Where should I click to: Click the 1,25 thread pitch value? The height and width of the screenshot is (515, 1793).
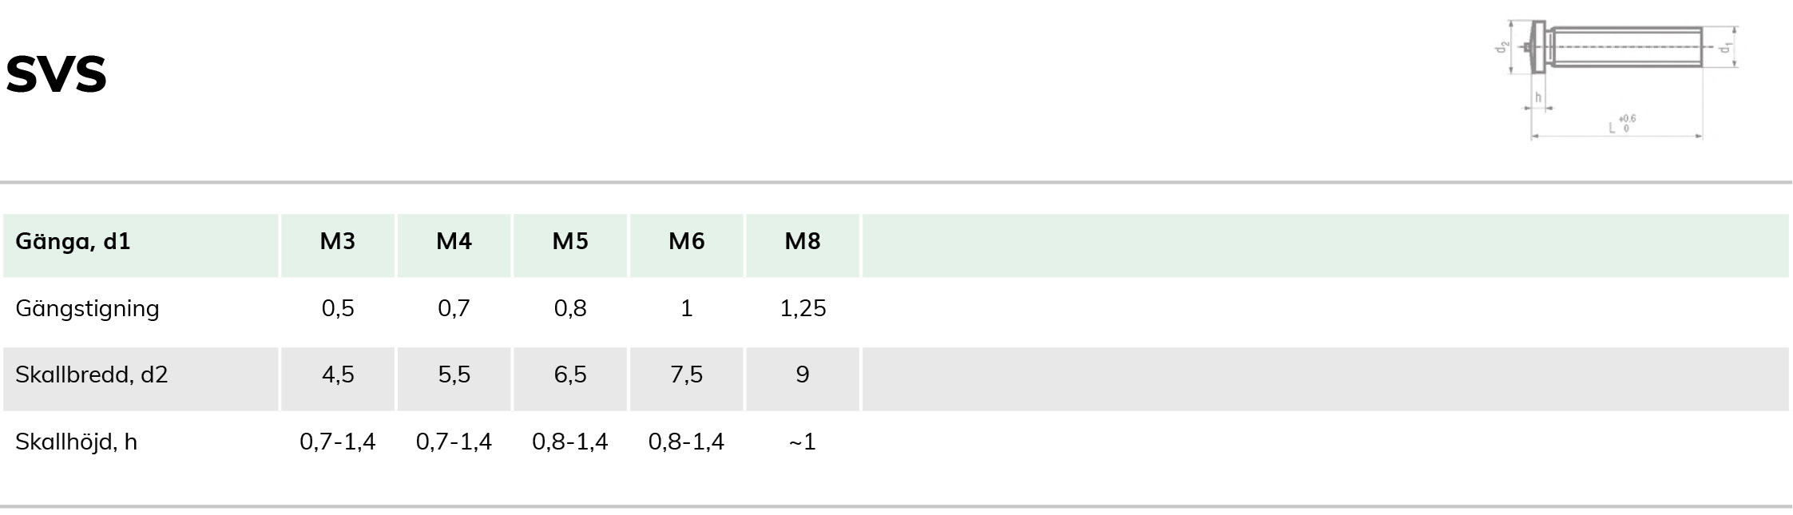click(803, 308)
